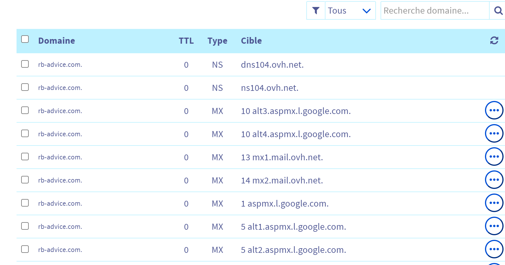Tick the checkbox for mx1.mail.ovh.net row
Screen dimensions: 505x265
click(x=25, y=157)
